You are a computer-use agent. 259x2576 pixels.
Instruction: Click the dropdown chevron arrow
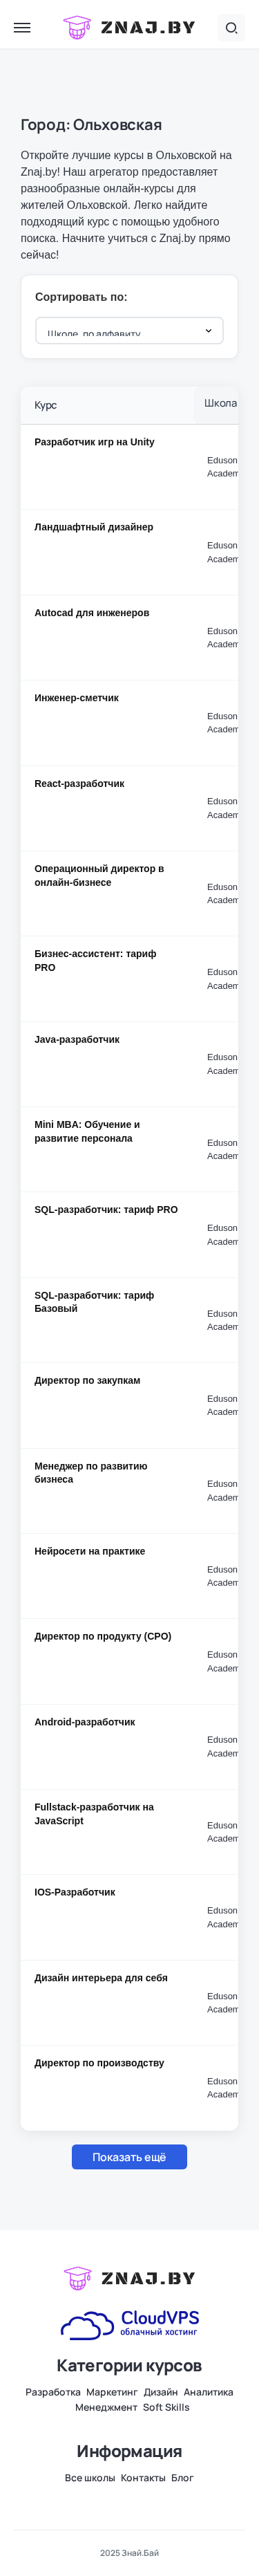pos(208,331)
